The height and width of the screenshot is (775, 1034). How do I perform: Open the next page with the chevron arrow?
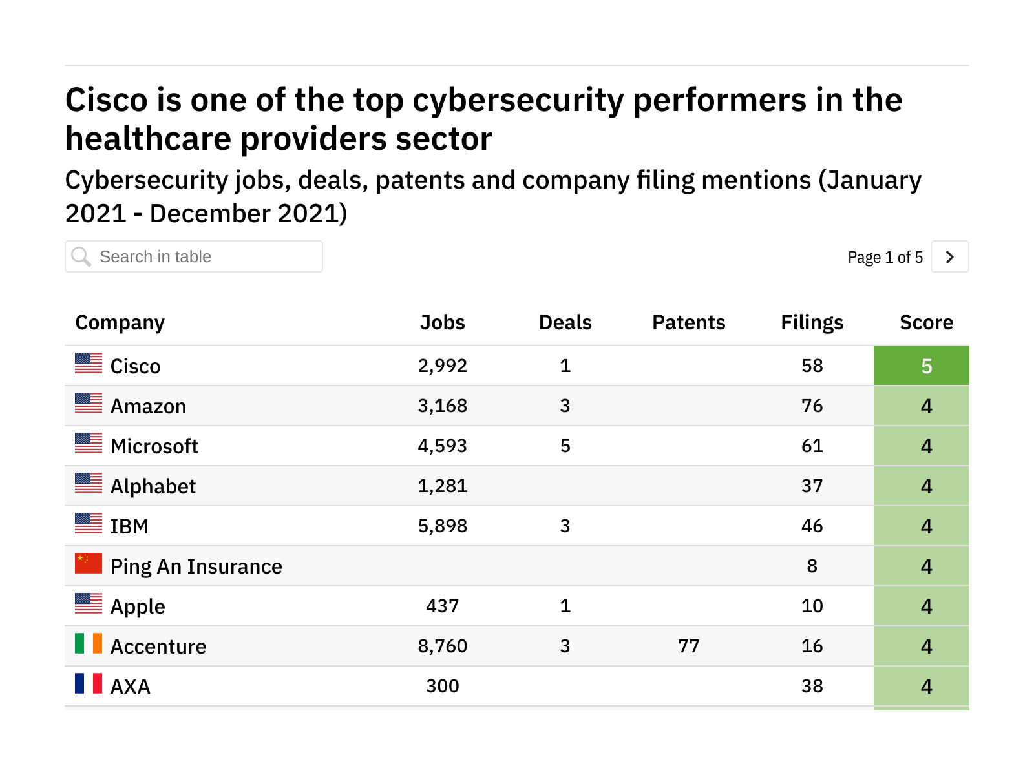point(949,256)
